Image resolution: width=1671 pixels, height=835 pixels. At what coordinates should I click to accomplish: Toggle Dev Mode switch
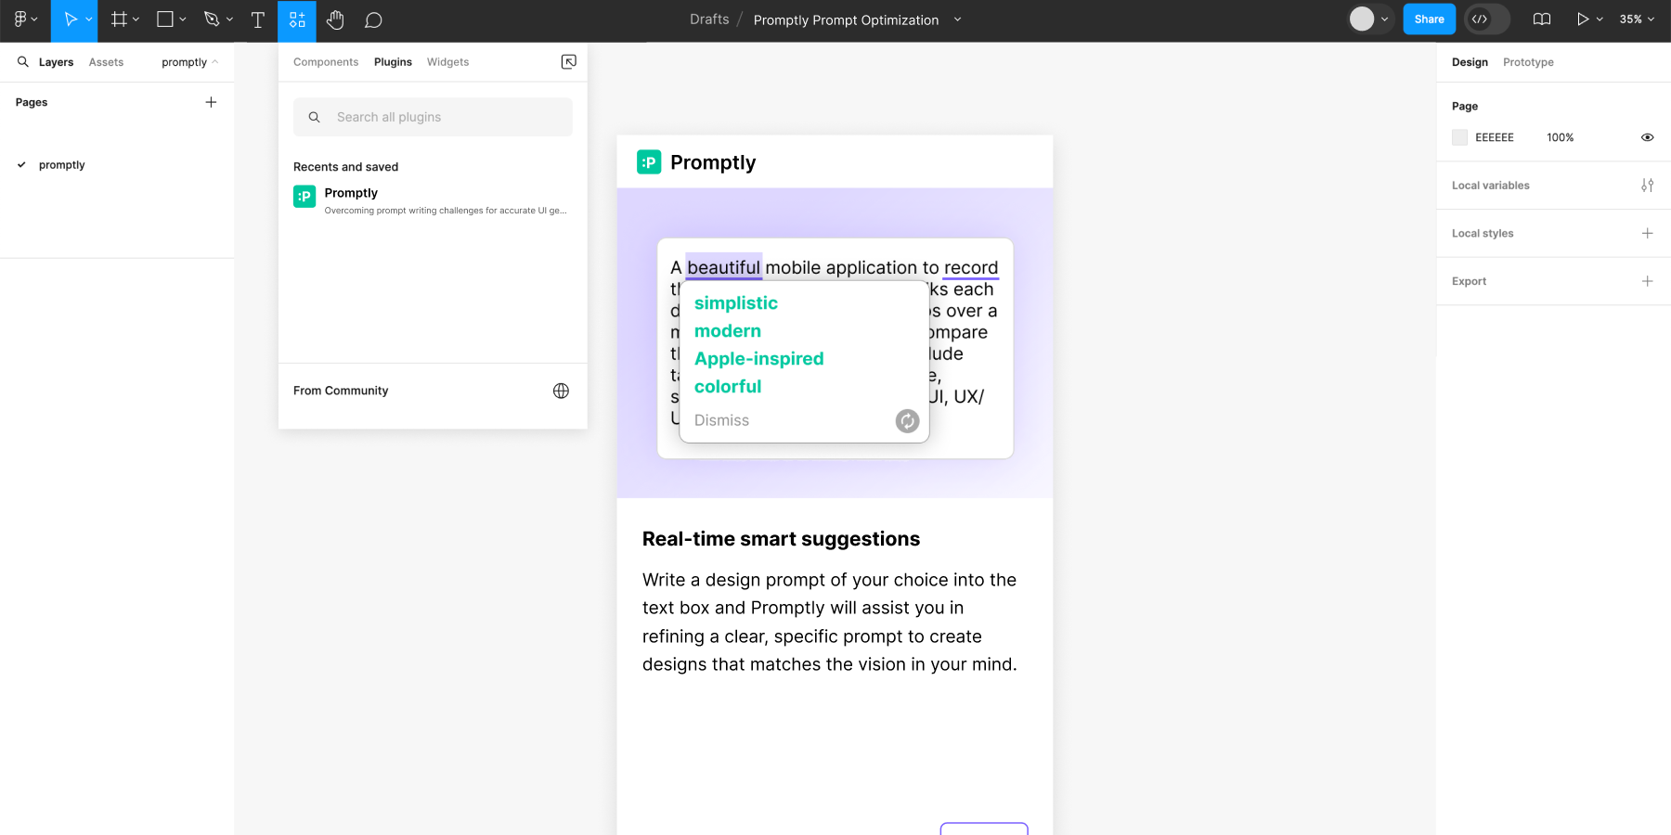coord(1486,19)
